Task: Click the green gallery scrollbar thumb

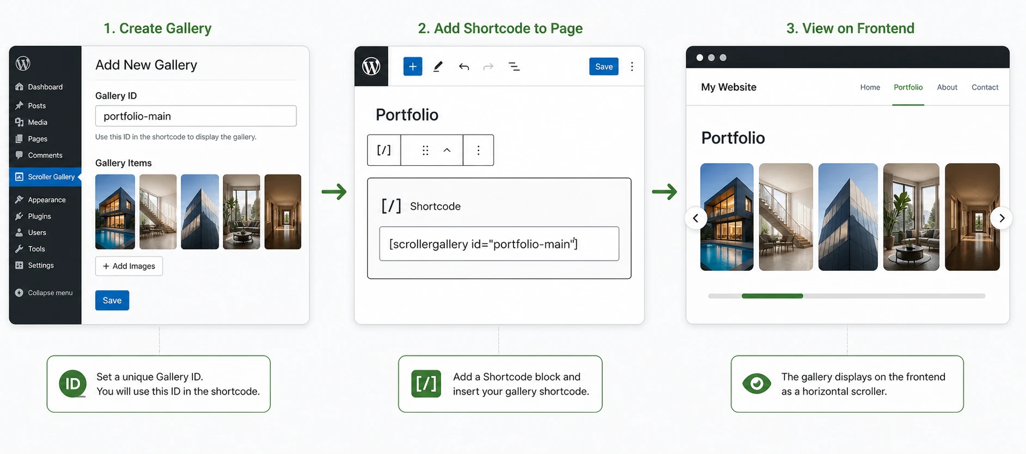Action: 772,296
